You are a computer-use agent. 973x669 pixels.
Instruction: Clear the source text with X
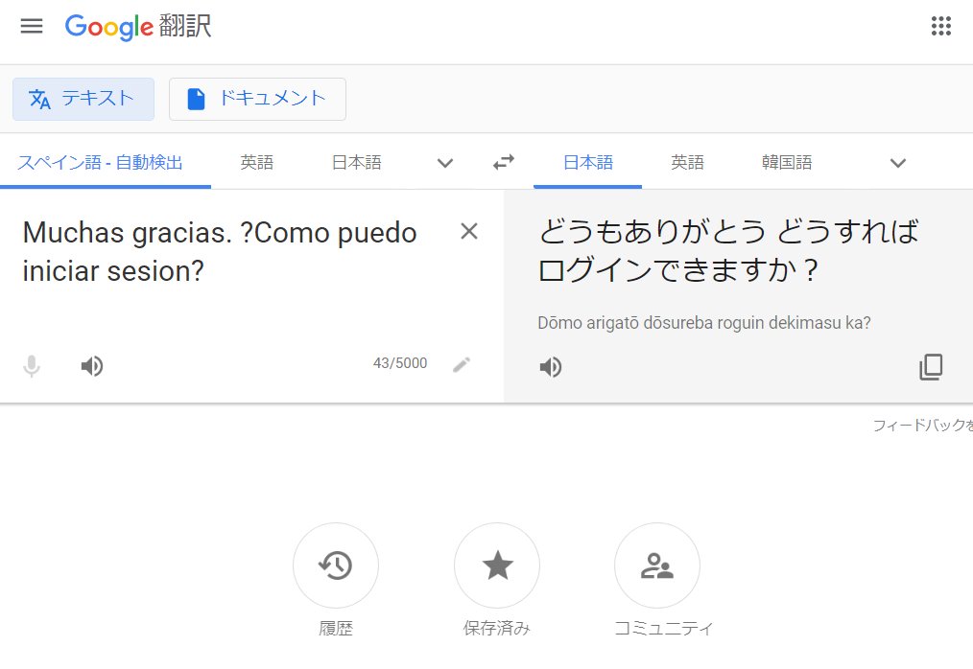(x=469, y=231)
